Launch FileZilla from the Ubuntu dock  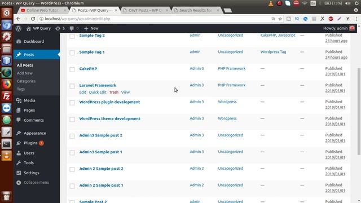pyautogui.click(x=6, y=96)
